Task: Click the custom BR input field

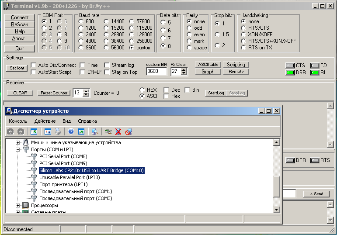Action: (156, 72)
